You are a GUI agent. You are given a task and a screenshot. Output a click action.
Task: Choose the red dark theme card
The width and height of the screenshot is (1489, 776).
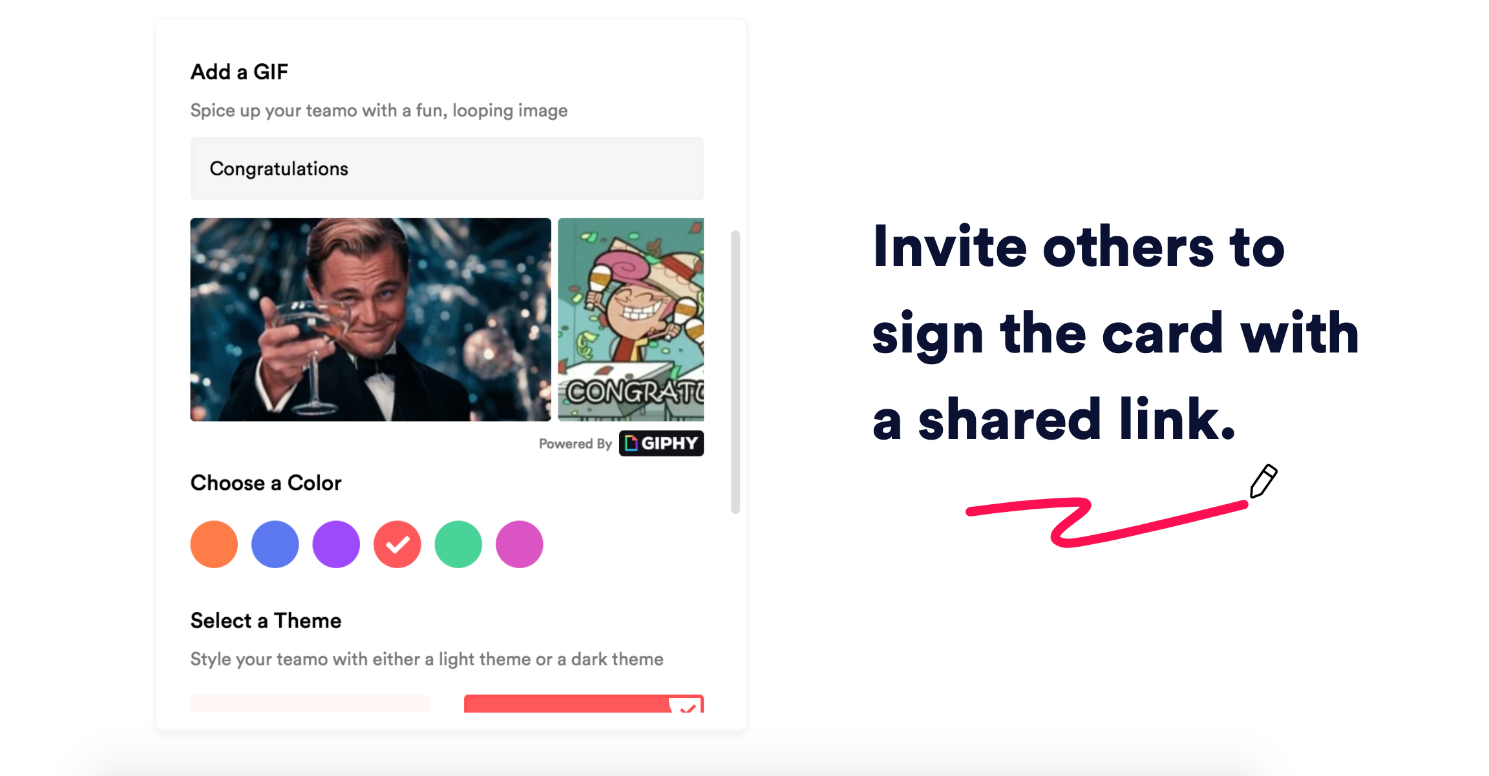pyautogui.click(x=584, y=704)
